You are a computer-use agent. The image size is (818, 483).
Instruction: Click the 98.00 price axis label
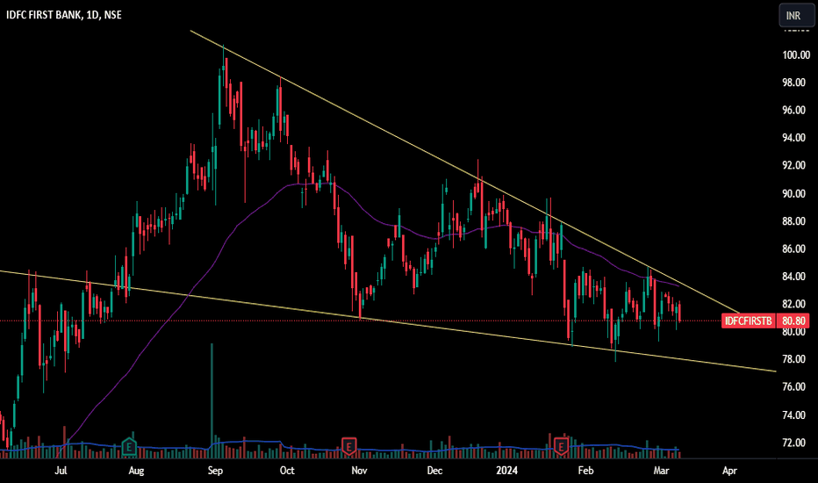click(x=794, y=83)
